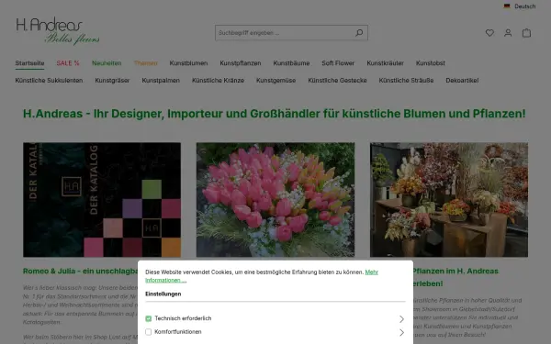Screen dimensions: 551x344
Task: Open the SALE % menu item
Action: point(68,63)
